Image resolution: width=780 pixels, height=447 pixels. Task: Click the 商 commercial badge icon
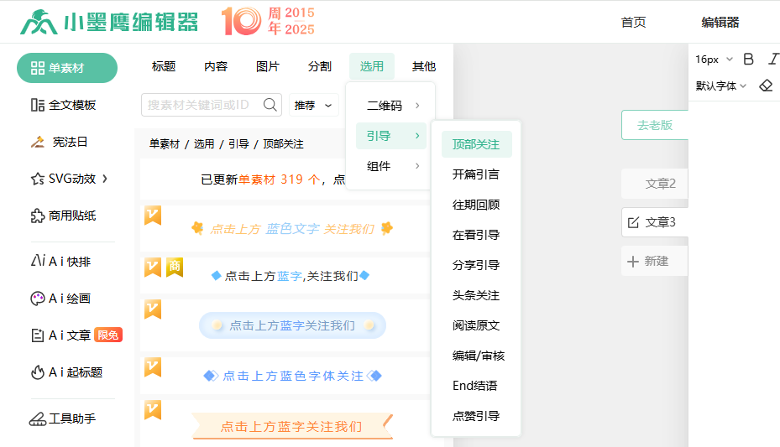pyautogui.click(x=175, y=267)
